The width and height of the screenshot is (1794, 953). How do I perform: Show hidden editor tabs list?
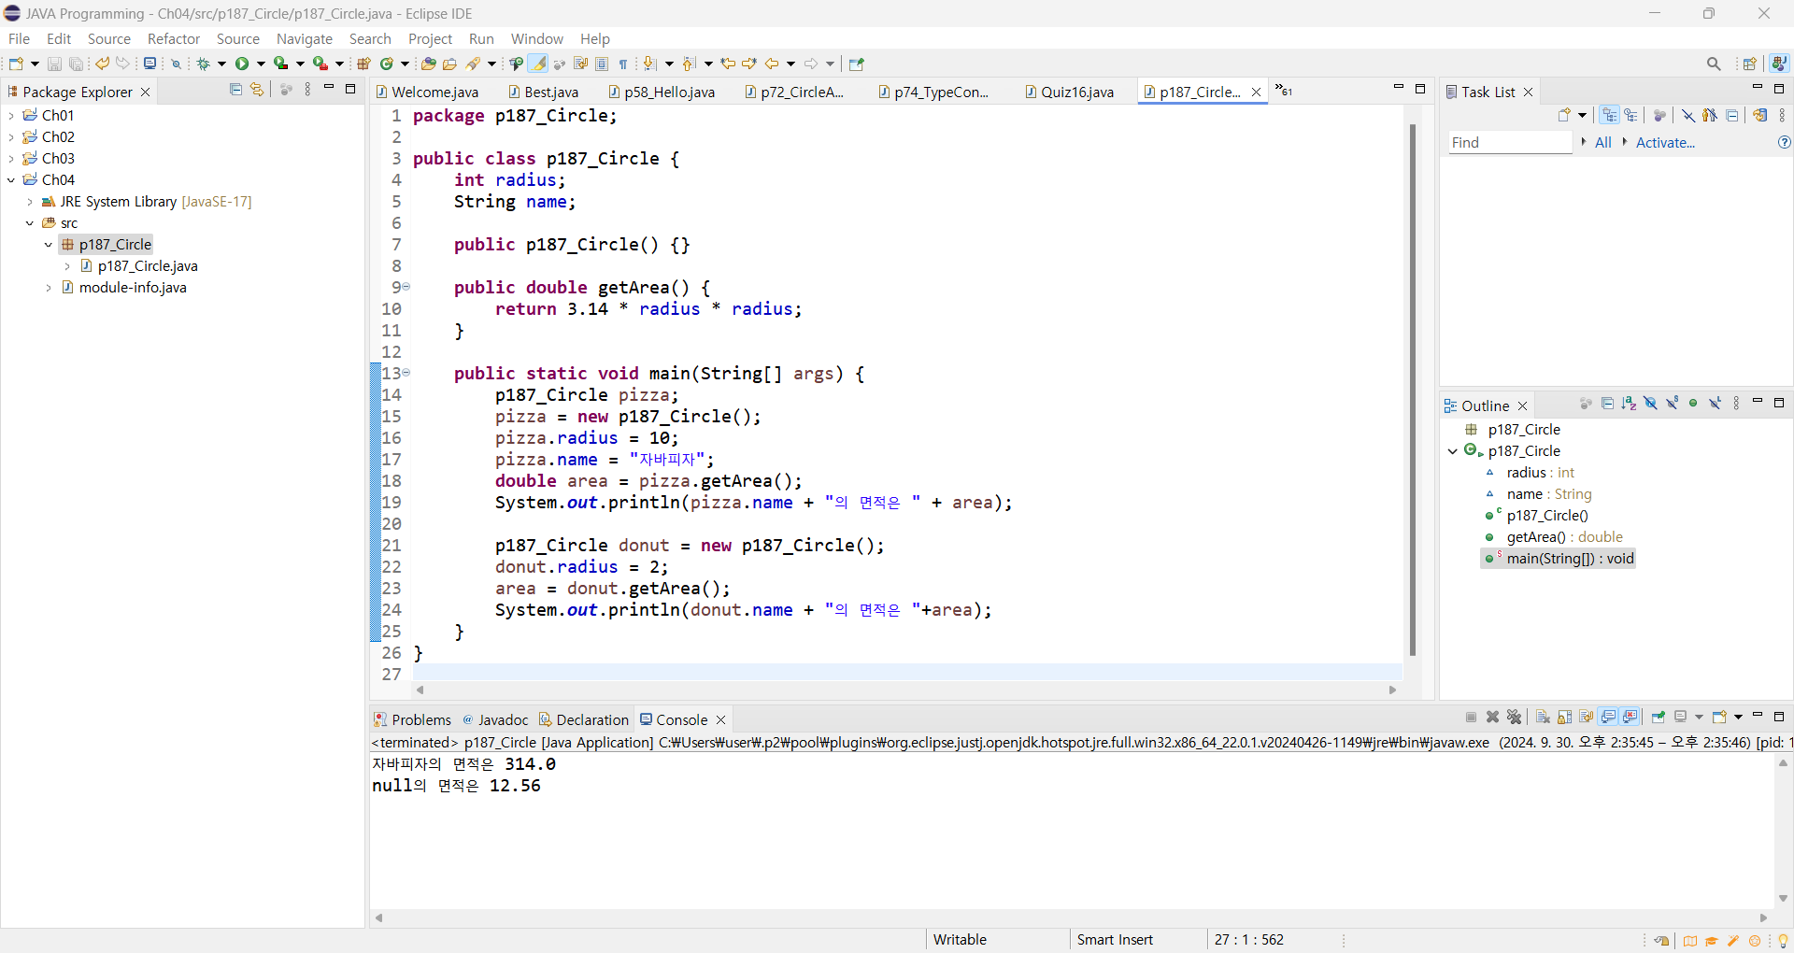(1284, 91)
